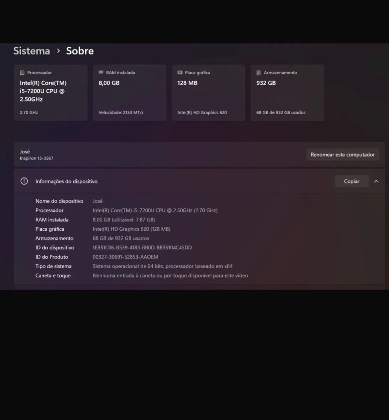Click the Tipo de sistema value text
The width and height of the screenshot is (389, 420).
[x=163, y=266]
